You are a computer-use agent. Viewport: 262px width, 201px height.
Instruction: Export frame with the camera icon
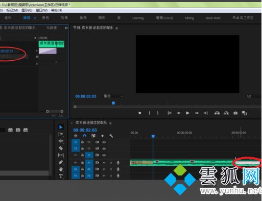[x=235, y=113]
